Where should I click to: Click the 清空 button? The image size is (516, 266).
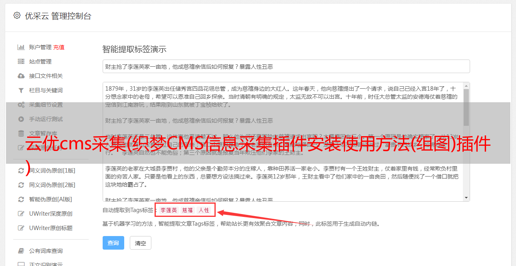click(141, 243)
